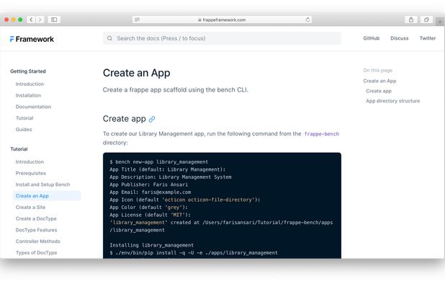Click the frappeframework.com address bar

[x=222, y=19]
